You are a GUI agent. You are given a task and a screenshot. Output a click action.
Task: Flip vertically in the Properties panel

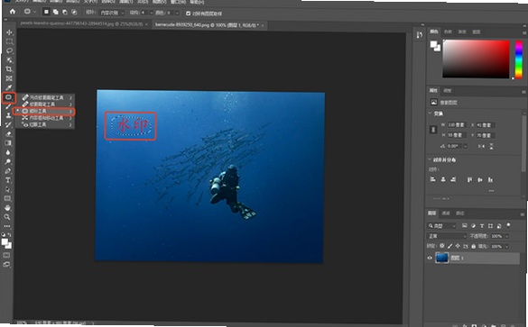pos(491,146)
